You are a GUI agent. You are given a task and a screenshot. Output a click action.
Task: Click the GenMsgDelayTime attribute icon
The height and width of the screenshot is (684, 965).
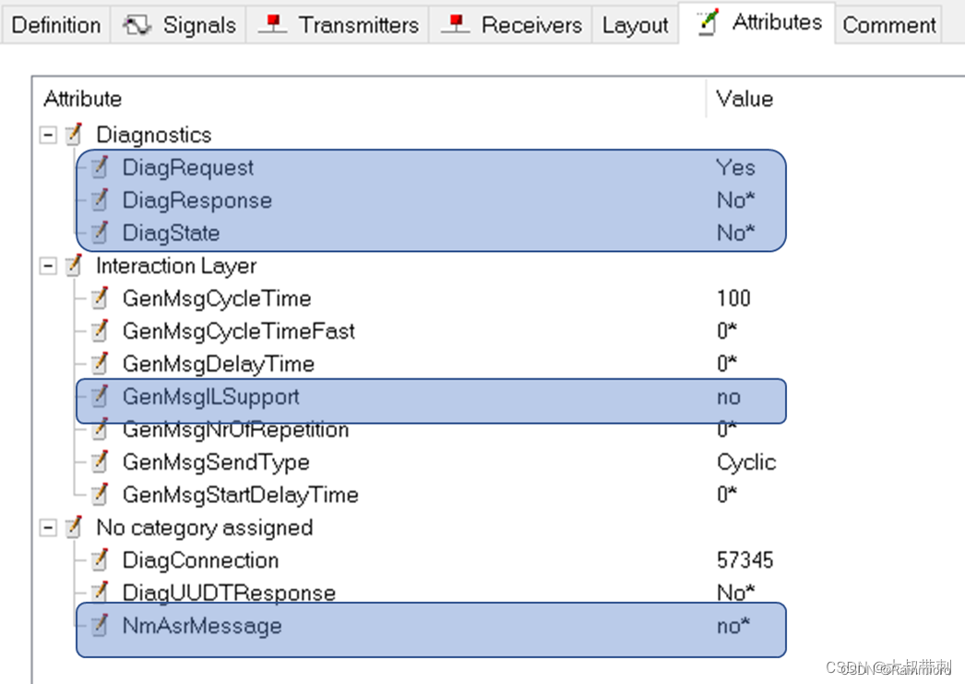pyautogui.click(x=100, y=363)
